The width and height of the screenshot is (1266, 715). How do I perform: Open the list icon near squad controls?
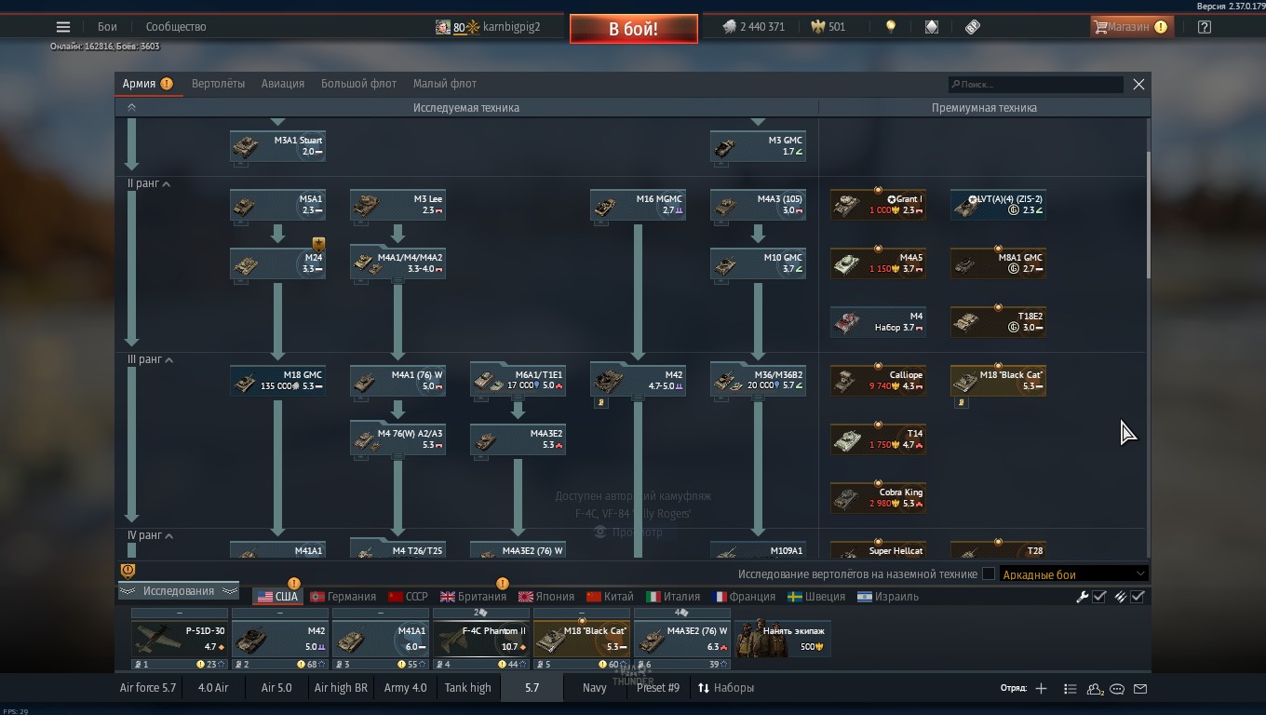point(1071,689)
